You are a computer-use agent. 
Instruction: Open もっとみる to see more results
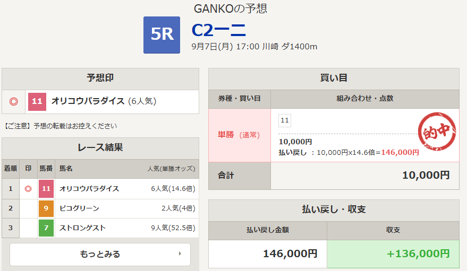tap(100, 255)
